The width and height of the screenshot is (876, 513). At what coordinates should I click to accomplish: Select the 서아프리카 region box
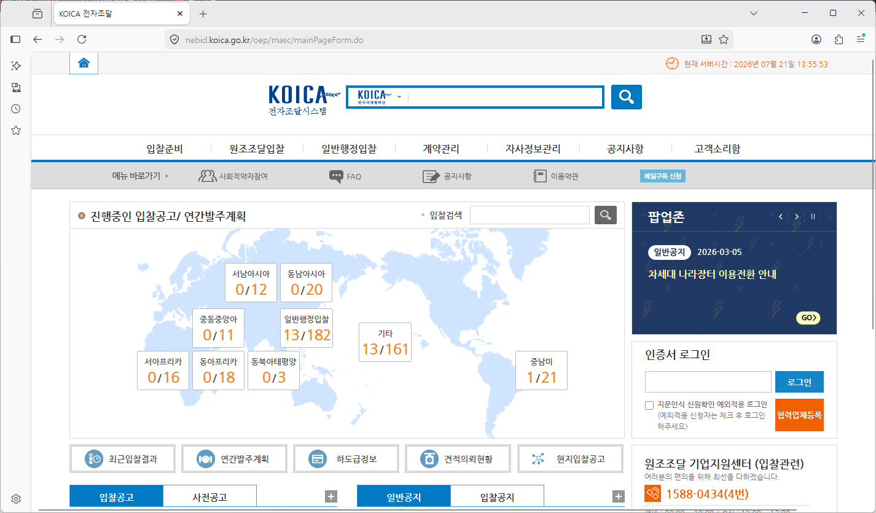163,370
